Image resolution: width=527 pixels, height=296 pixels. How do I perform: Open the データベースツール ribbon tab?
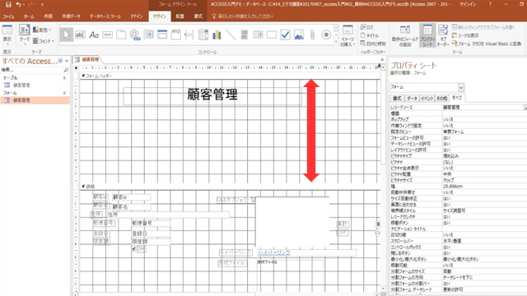(x=105, y=16)
